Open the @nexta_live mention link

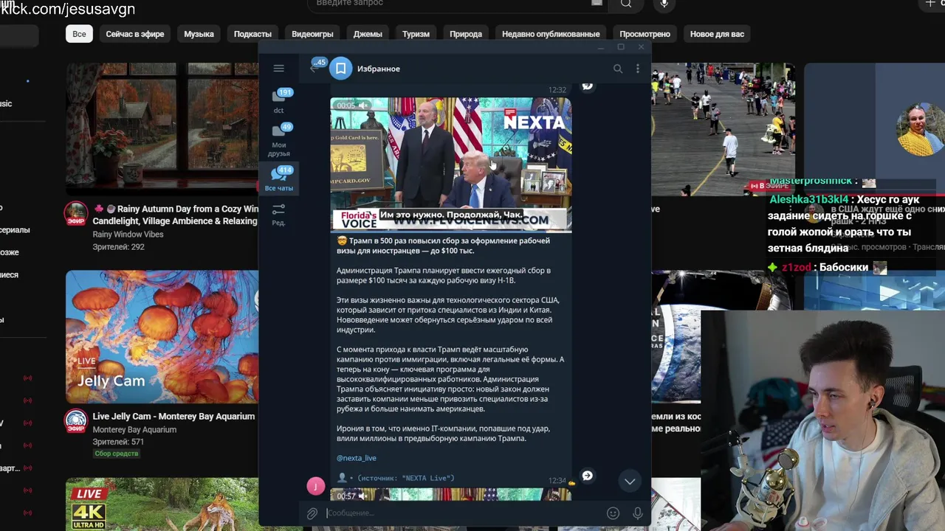(x=357, y=458)
